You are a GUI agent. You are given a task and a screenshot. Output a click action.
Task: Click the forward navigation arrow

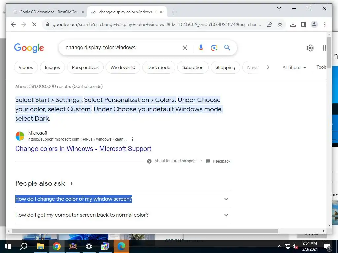pyautogui.click(x=24, y=24)
